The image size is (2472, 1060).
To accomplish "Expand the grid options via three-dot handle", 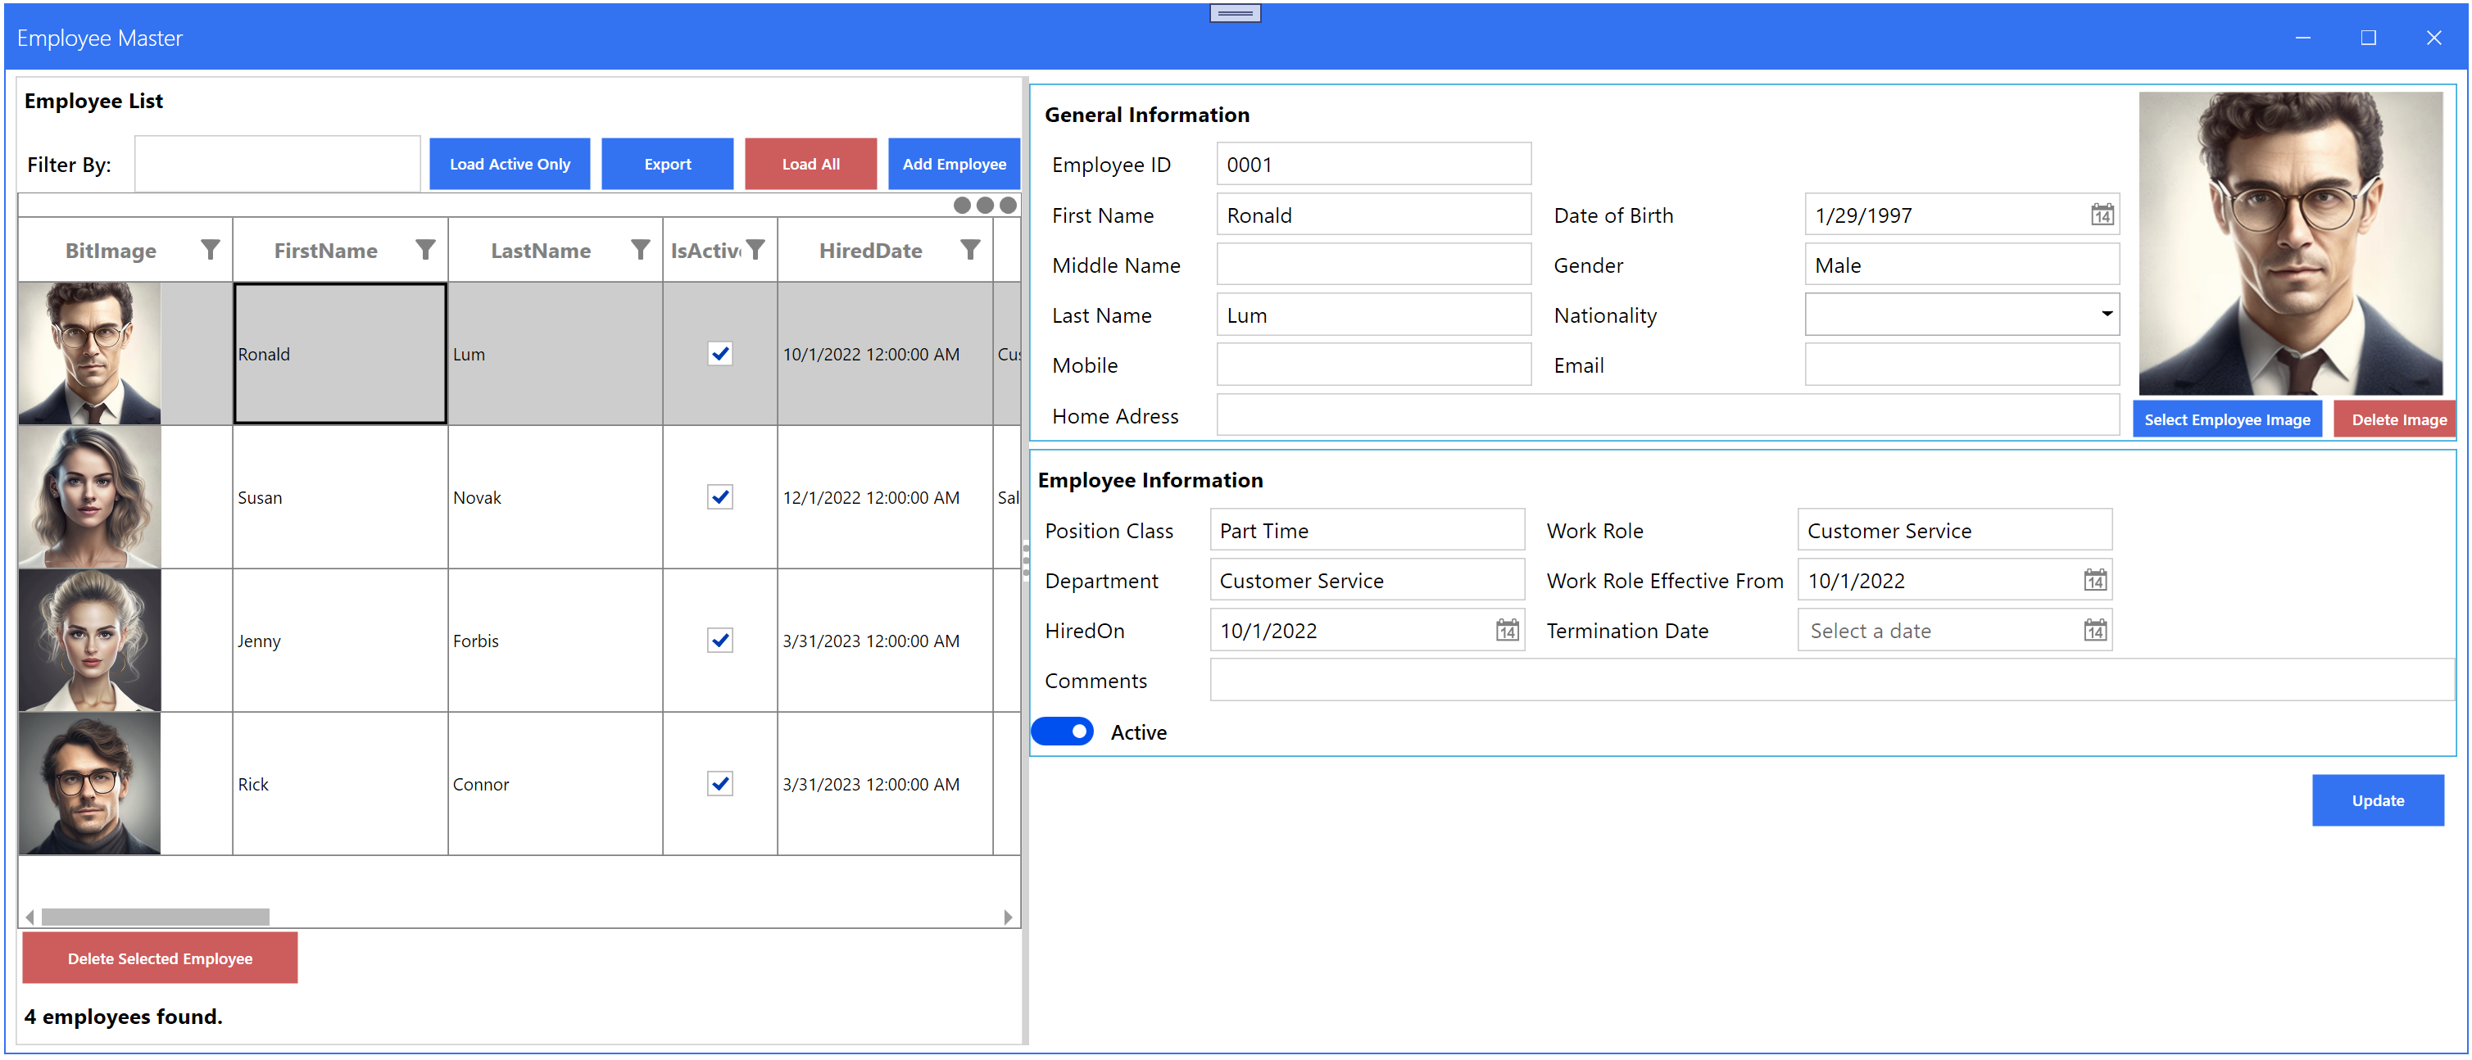I will tap(983, 204).
